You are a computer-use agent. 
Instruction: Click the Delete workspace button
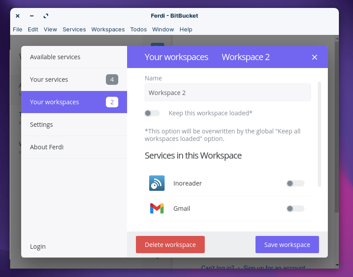point(170,244)
